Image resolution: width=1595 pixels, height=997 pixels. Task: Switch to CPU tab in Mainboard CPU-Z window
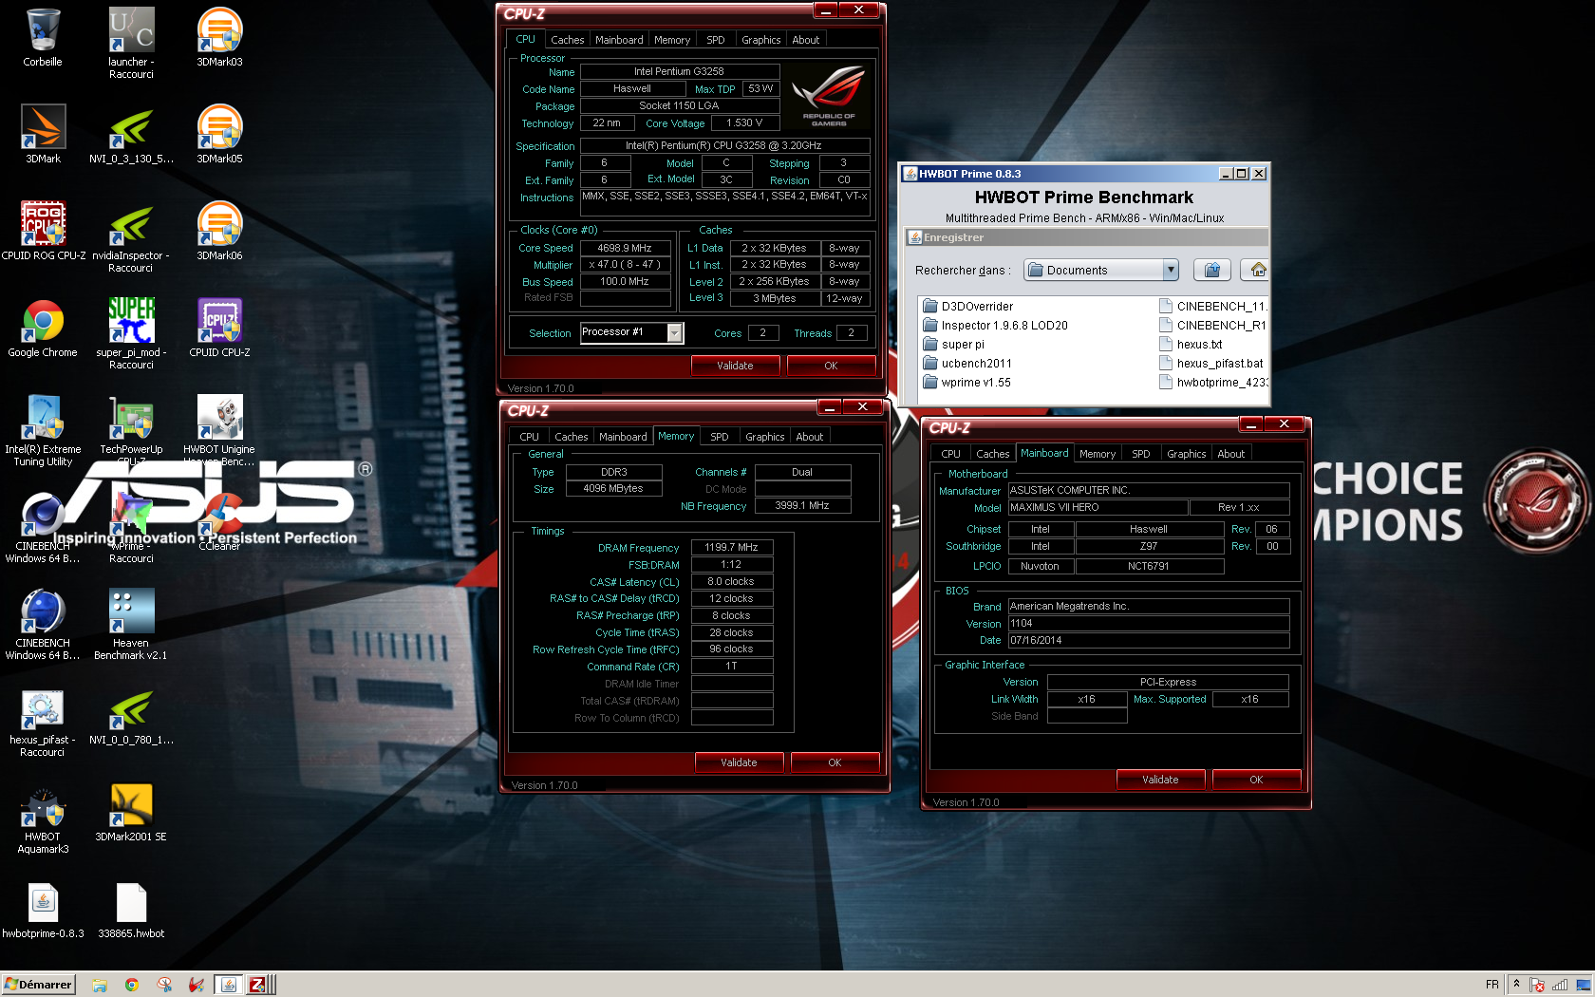click(x=950, y=454)
